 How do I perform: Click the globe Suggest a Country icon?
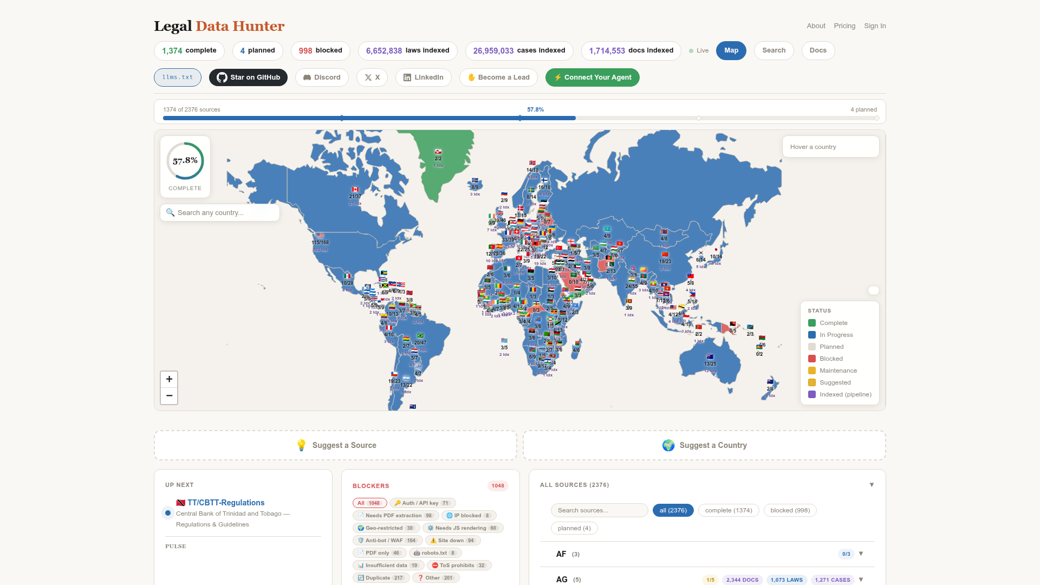(668, 445)
